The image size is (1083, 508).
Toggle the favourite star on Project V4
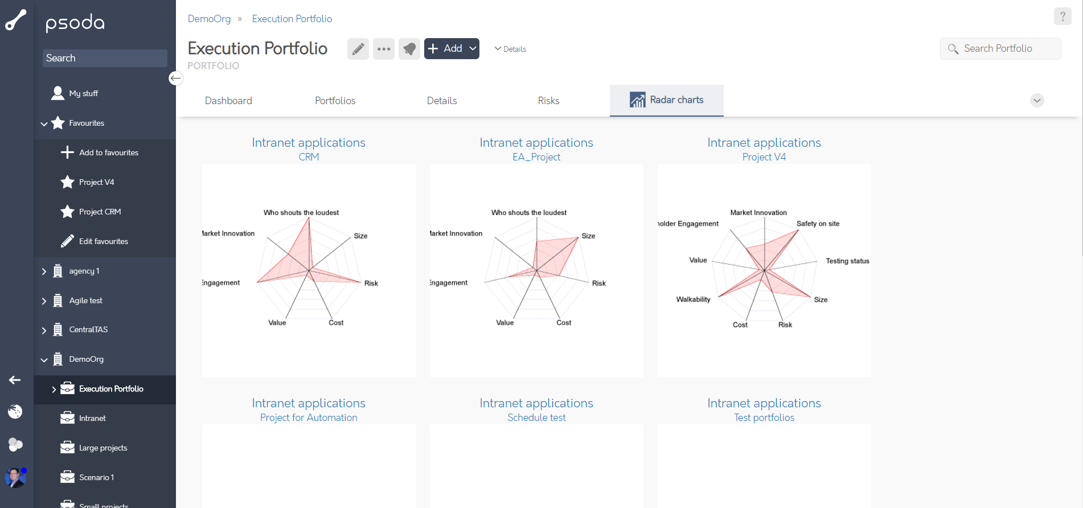(68, 182)
